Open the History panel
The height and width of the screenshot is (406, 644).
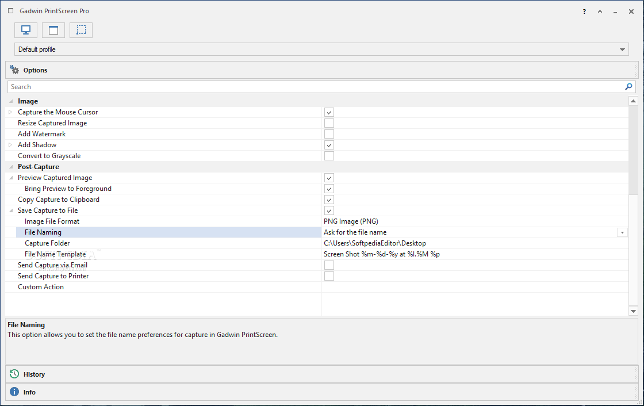coord(322,374)
